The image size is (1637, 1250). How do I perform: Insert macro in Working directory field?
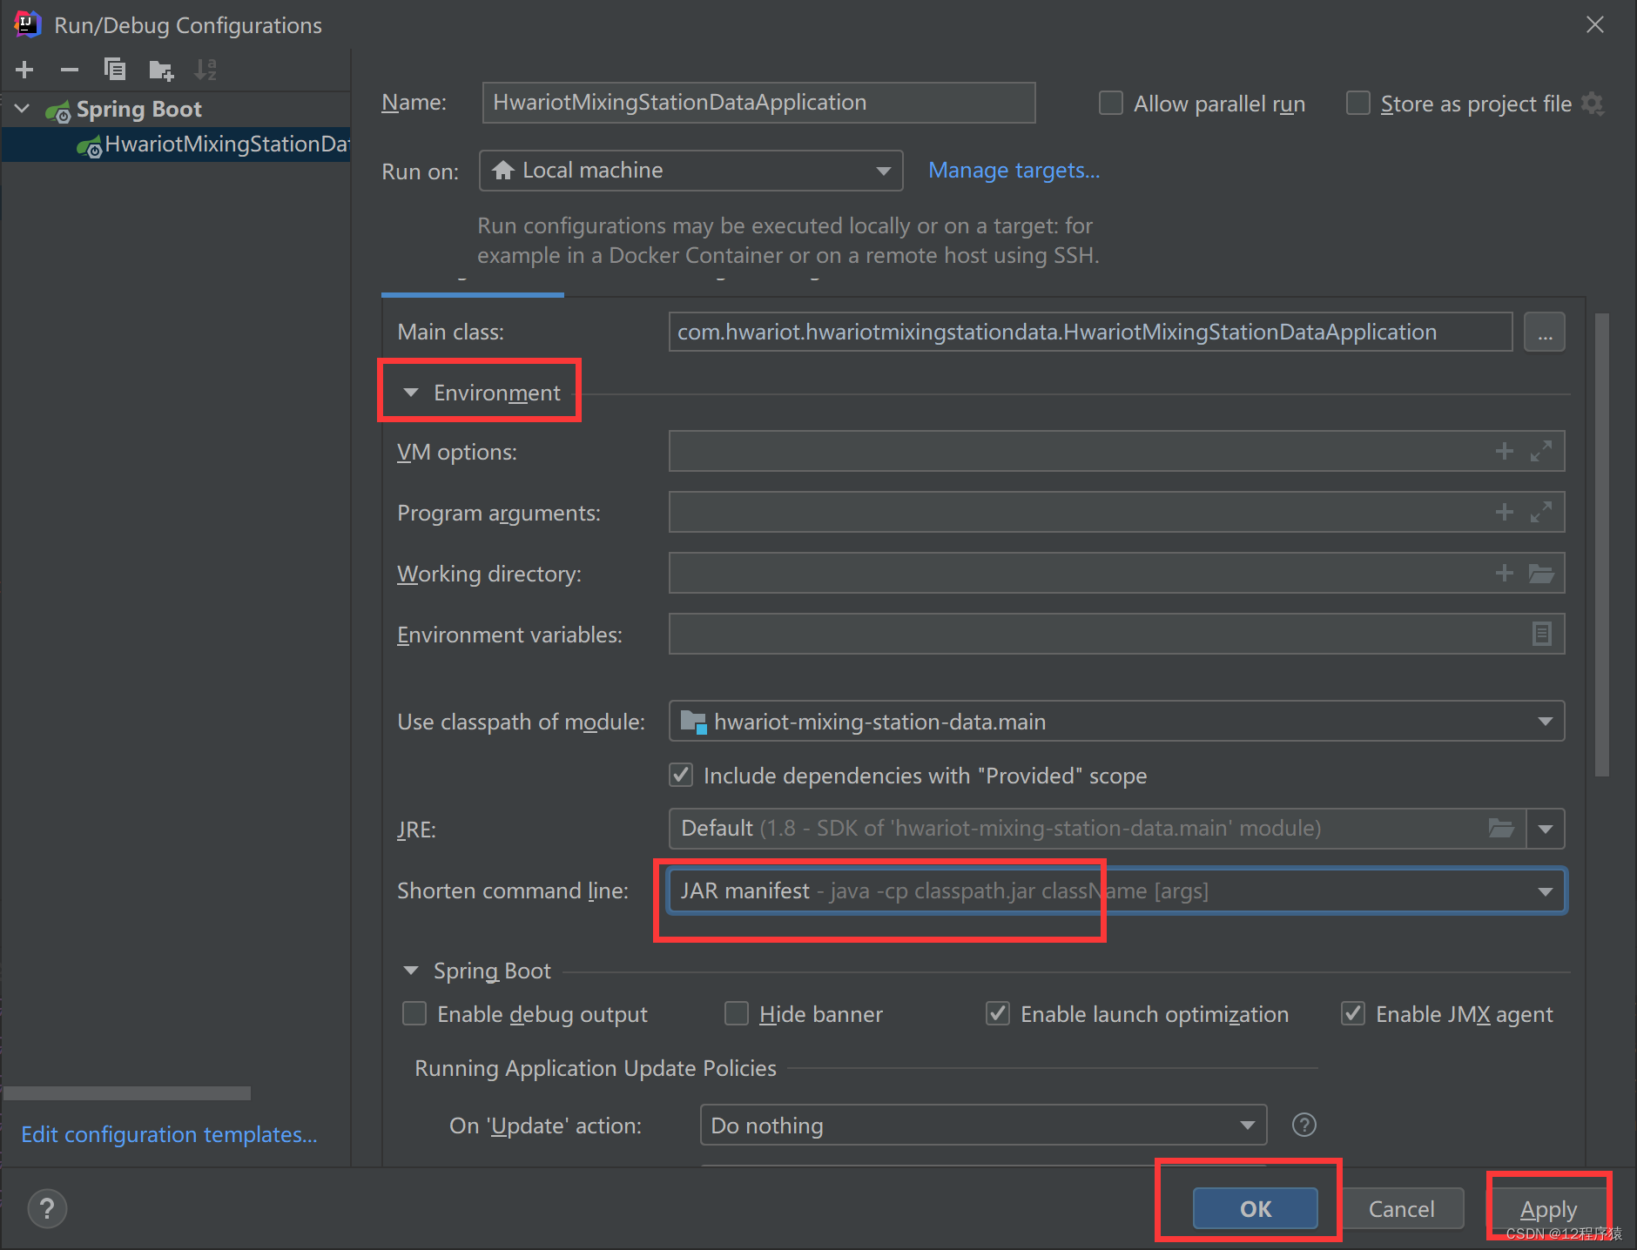point(1504,573)
